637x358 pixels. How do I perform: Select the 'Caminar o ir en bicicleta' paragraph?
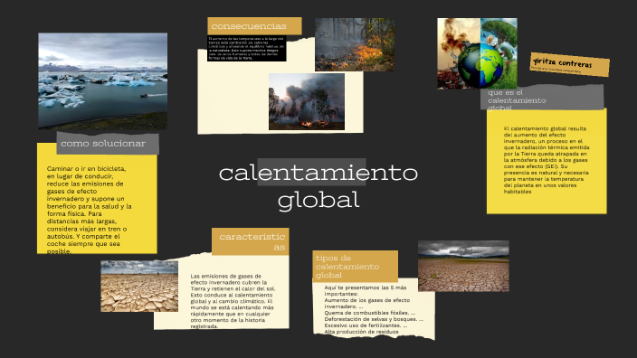pyautogui.click(x=90, y=210)
